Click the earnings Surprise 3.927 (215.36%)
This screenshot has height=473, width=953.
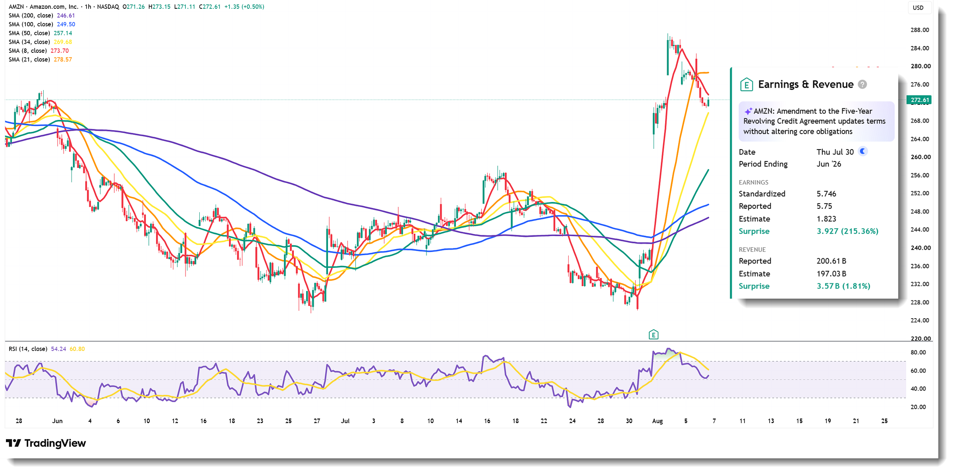847,231
